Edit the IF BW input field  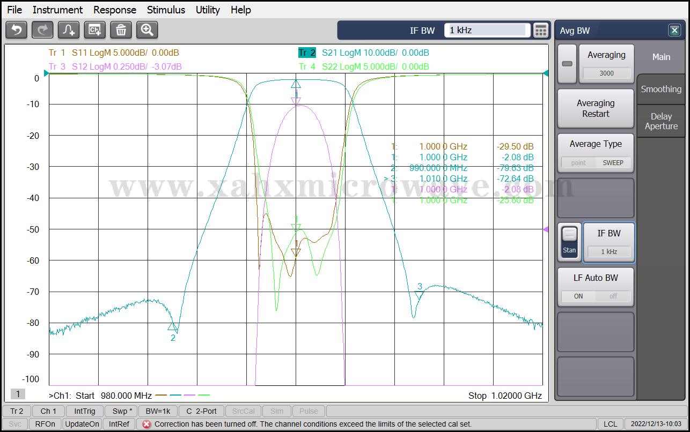coord(487,31)
